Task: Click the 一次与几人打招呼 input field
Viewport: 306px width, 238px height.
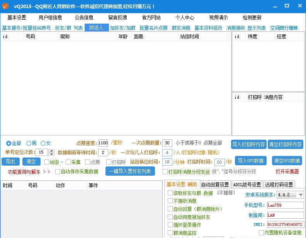Action: point(167,152)
